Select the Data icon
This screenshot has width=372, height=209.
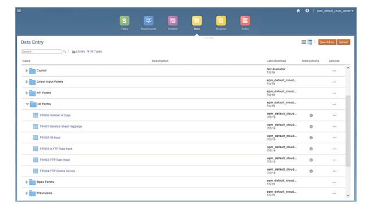(197, 21)
